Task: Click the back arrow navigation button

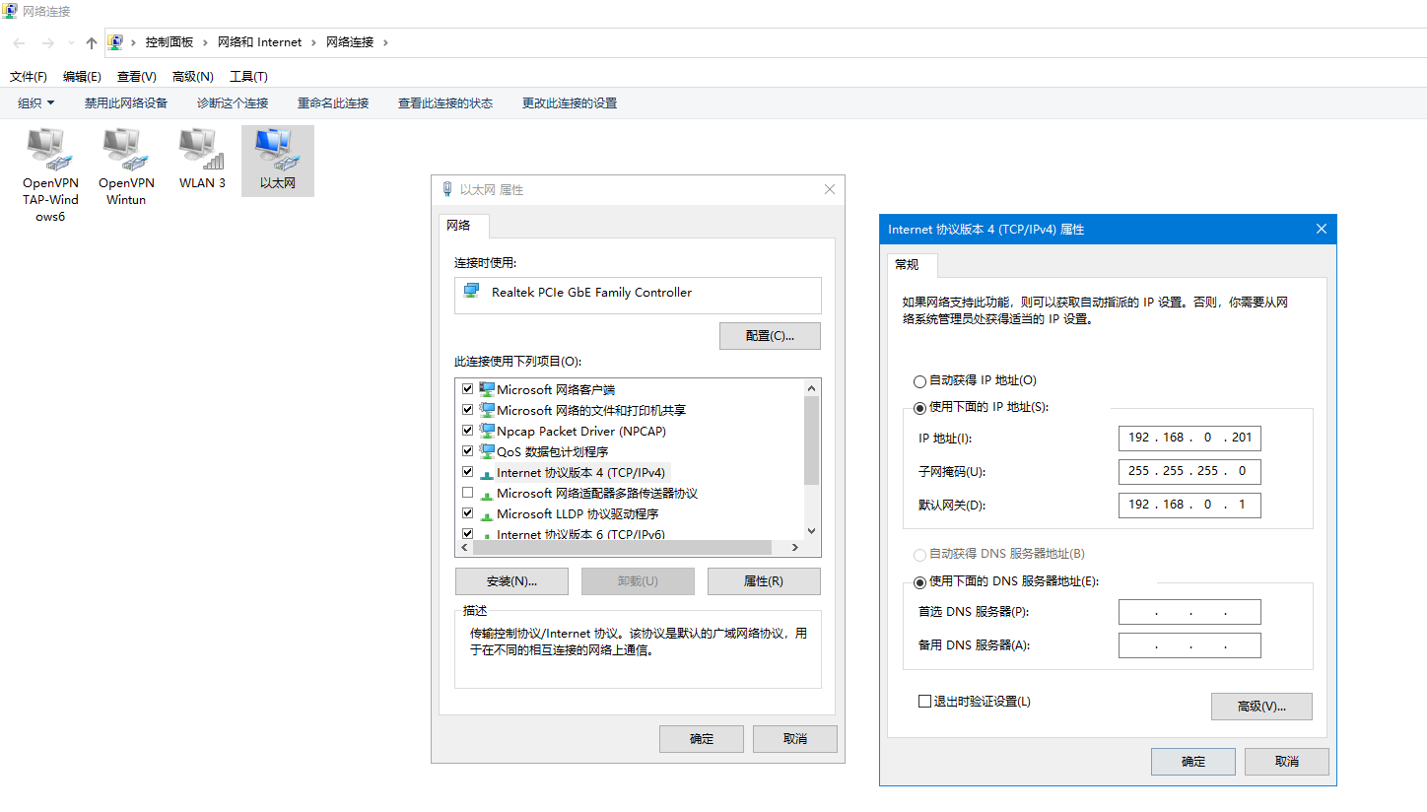Action: tap(19, 42)
